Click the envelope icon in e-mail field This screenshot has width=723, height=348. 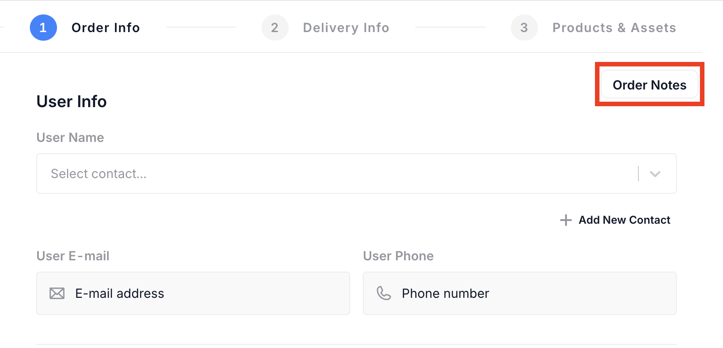[x=57, y=293]
